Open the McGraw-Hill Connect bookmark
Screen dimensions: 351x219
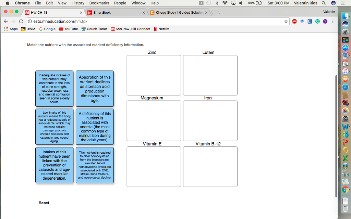click(131, 29)
